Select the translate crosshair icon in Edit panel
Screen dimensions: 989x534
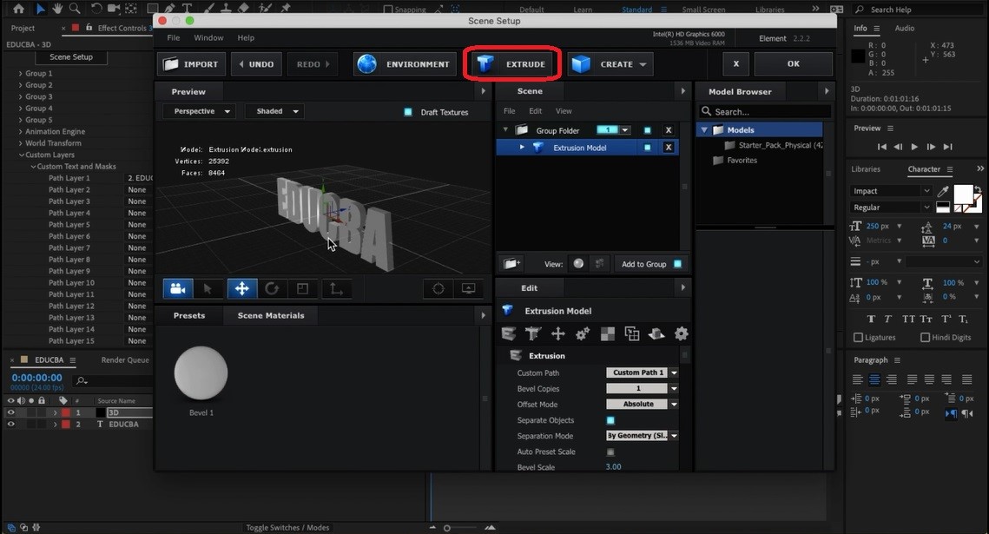[558, 333]
